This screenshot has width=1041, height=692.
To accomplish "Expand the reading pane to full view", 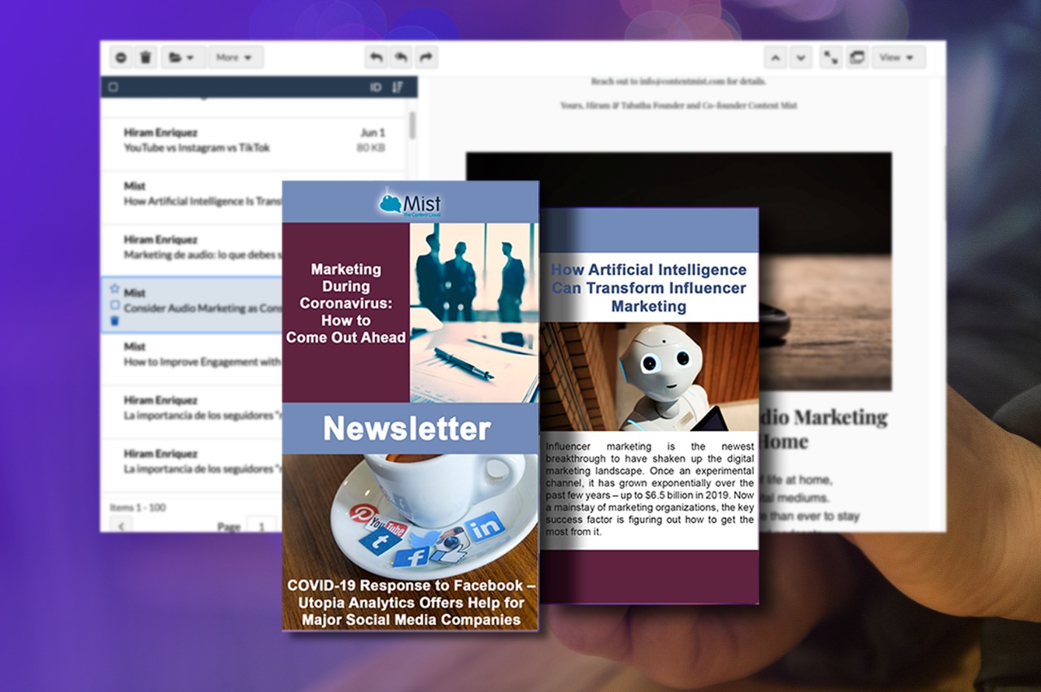I will 829,57.
